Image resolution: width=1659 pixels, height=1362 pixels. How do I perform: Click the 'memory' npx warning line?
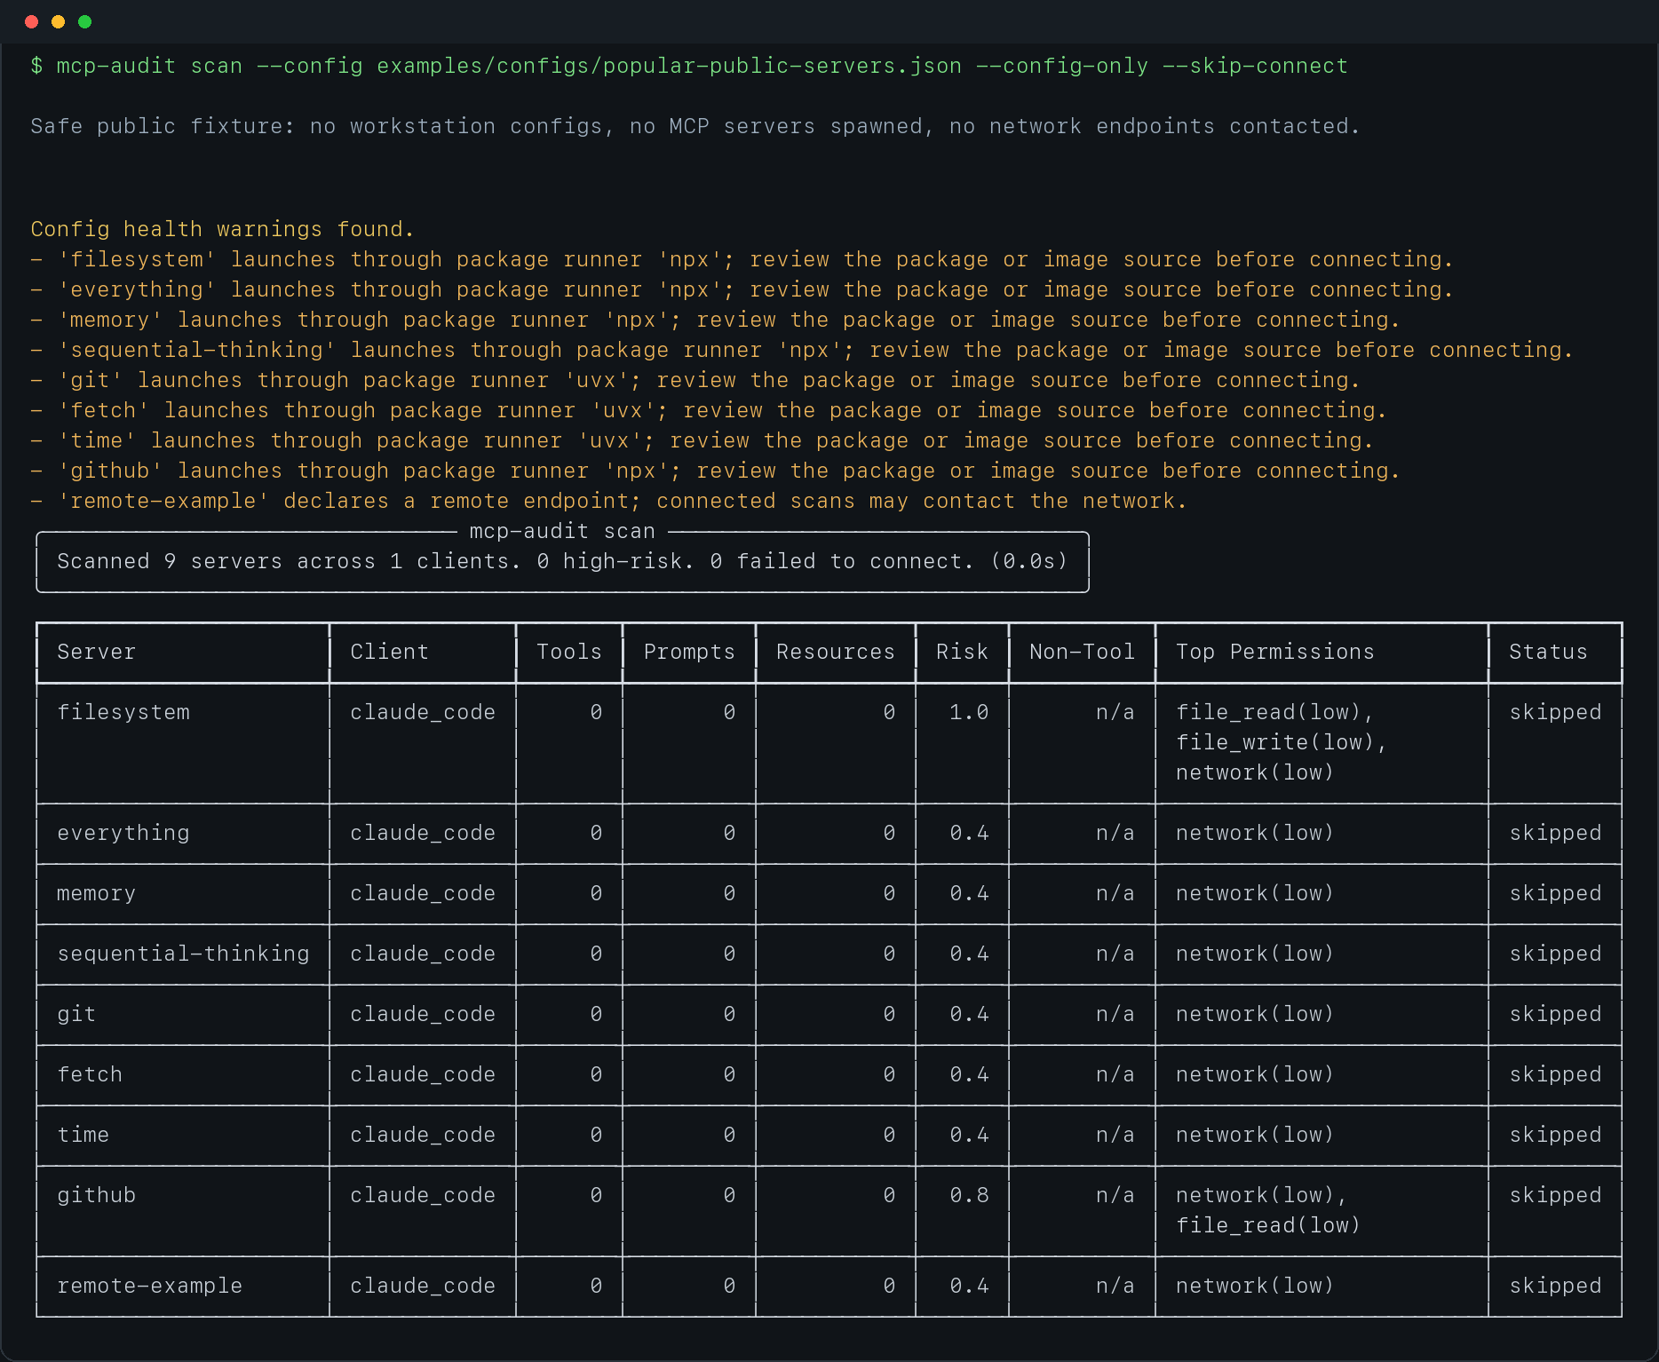[715, 320]
